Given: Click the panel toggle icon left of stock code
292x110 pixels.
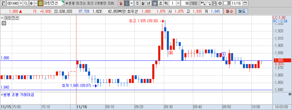Looking at the screenshot, I should tap(3, 3).
